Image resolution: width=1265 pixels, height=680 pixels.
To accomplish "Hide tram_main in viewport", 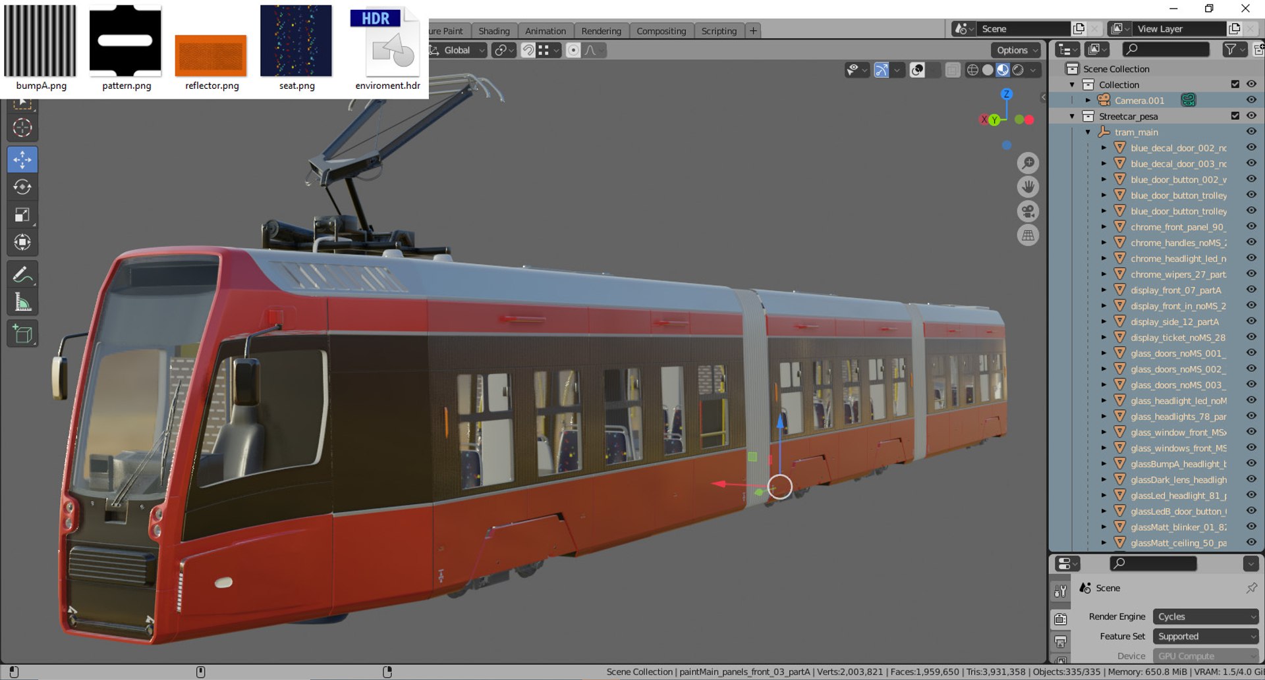I will [1251, 132].
